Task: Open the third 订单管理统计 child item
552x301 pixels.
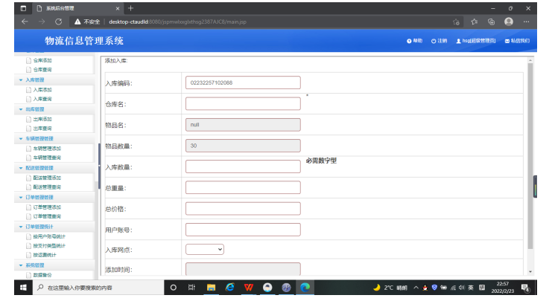Action: [45, 255]
